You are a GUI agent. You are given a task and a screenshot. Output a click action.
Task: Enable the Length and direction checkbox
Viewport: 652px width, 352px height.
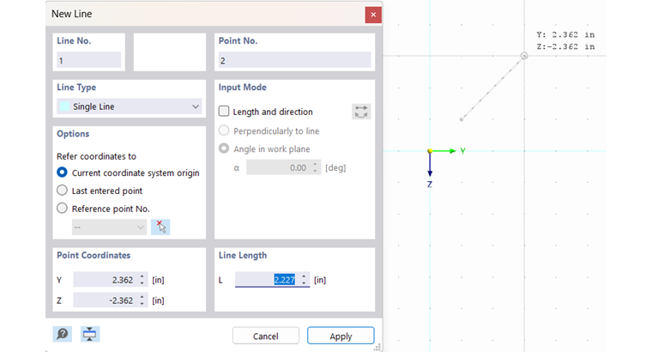pos(224,111)
